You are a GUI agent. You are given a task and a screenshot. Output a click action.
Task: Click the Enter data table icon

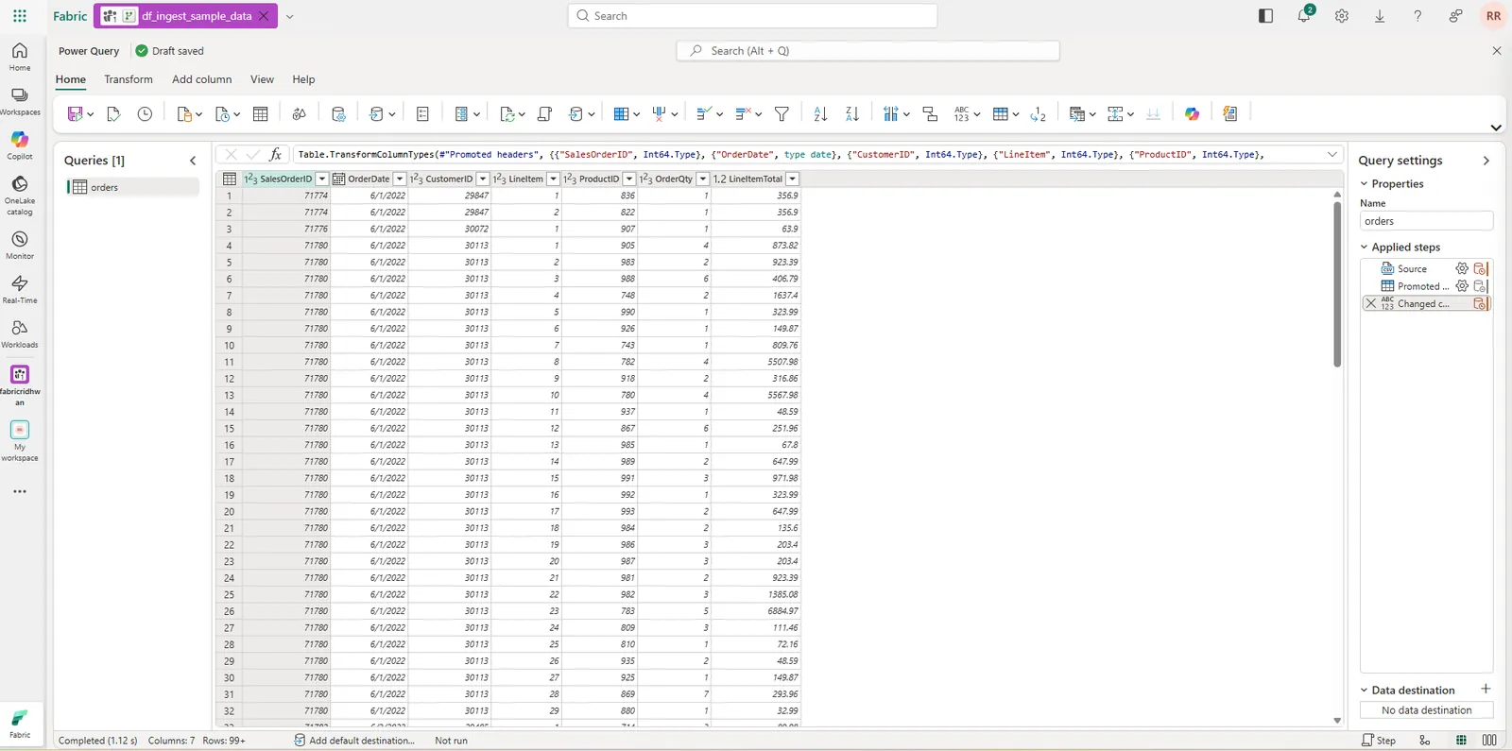pos(261,113)
